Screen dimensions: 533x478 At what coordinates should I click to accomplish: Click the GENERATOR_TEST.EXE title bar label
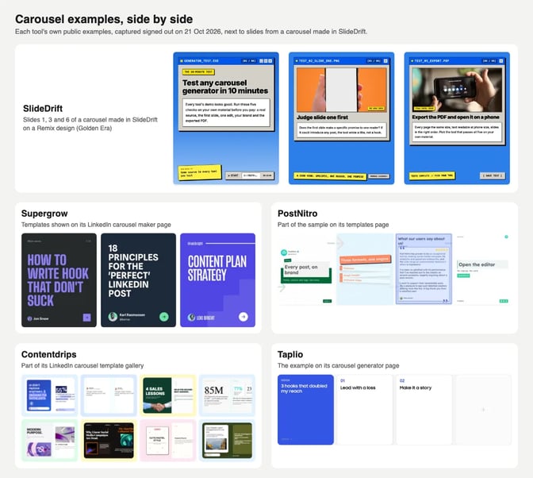(x=201, y=61)
